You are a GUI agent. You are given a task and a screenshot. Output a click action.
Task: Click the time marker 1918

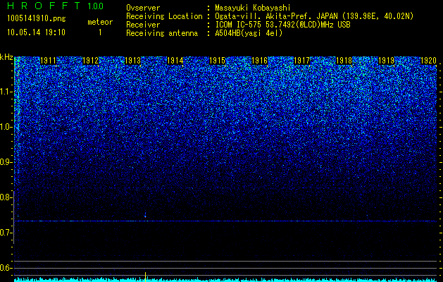(x=344, y=61)
